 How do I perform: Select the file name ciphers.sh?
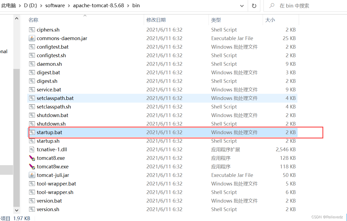tap(48, 30)
